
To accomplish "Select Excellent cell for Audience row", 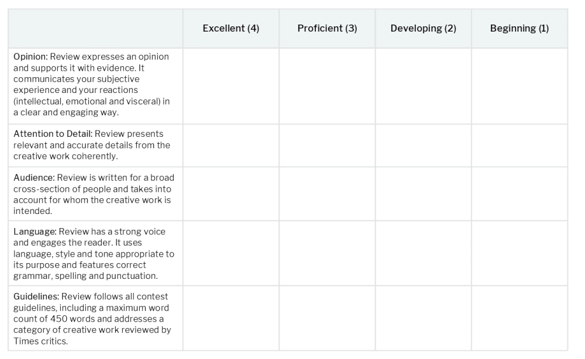I will (x=230, y=194).
